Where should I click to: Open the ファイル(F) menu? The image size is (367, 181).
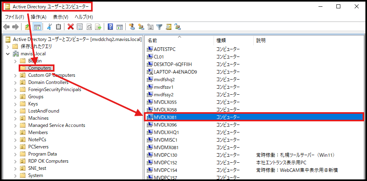15,17
